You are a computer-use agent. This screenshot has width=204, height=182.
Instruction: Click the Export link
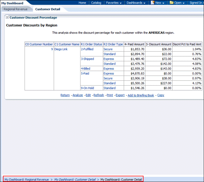click(x=120, y=95)
